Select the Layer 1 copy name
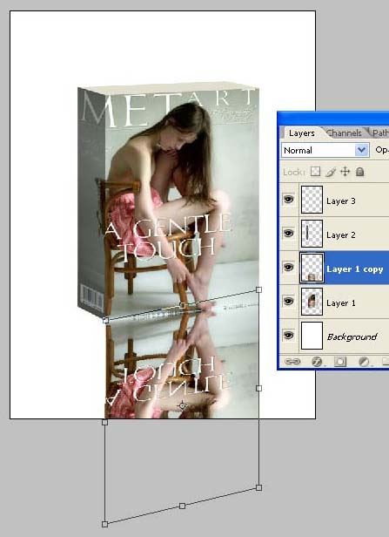389x537 pixels. 355,269
